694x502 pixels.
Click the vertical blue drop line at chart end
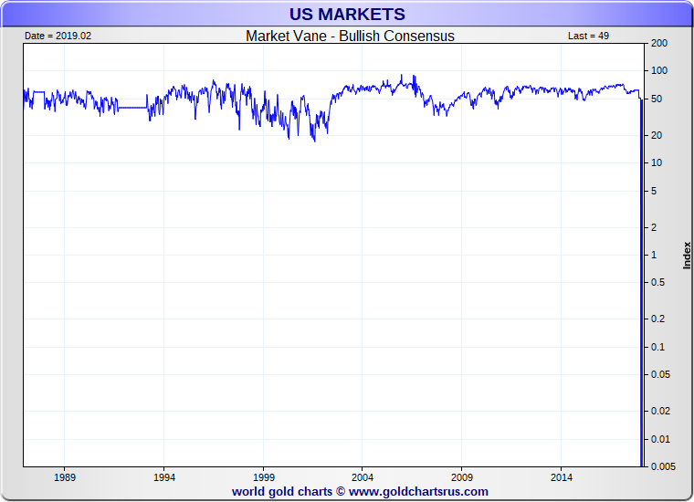point(642,274)
